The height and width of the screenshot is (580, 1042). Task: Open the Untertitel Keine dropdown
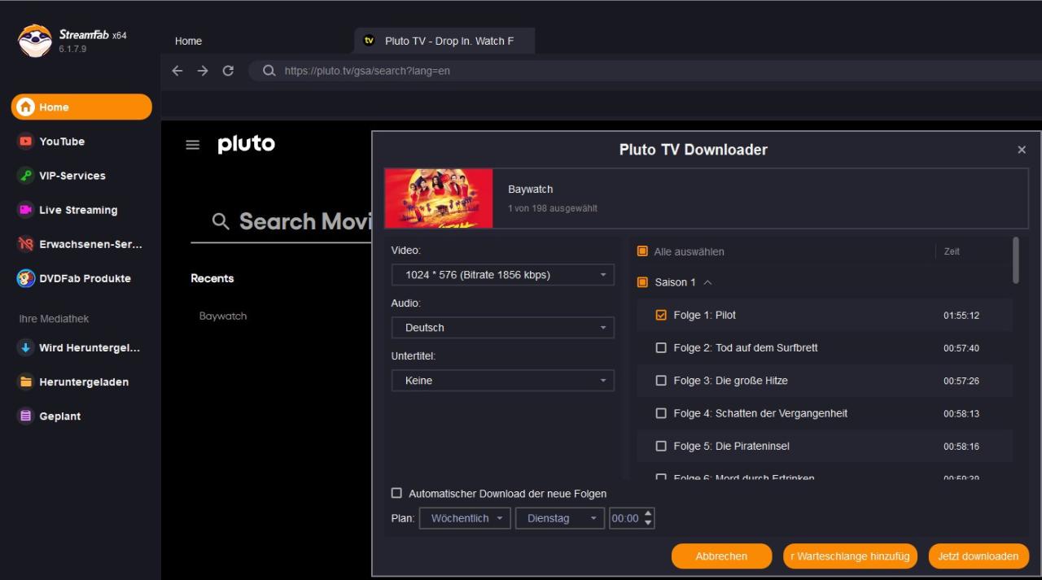[502, 381]
